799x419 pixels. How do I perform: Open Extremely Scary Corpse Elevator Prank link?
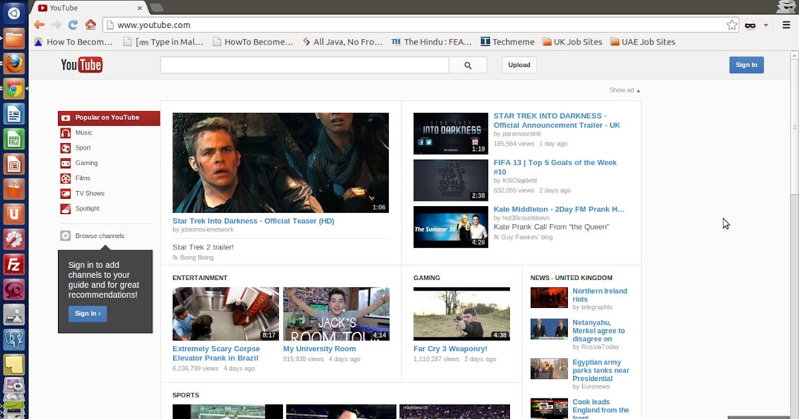point(216,353)
